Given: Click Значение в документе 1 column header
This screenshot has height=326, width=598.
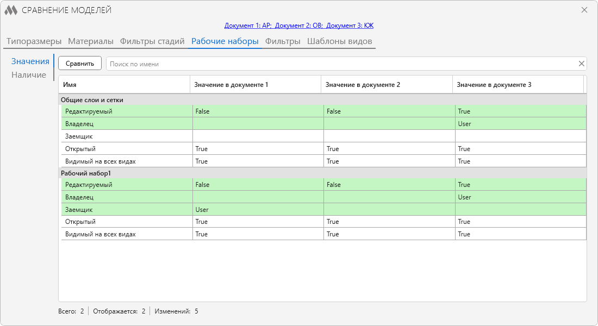Looking at the screenshot, I should click(256, 85).
